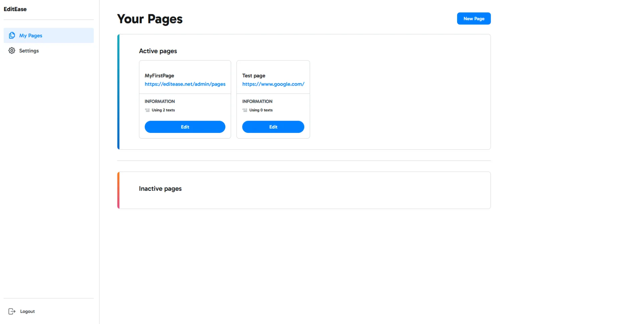643x324 pixels.
Task: Click the Settings gear icon
Action: pyautogui.click(x=12, y=50)
